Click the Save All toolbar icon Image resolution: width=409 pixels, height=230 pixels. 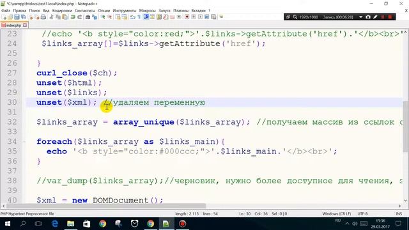click(x=23, y=17)
